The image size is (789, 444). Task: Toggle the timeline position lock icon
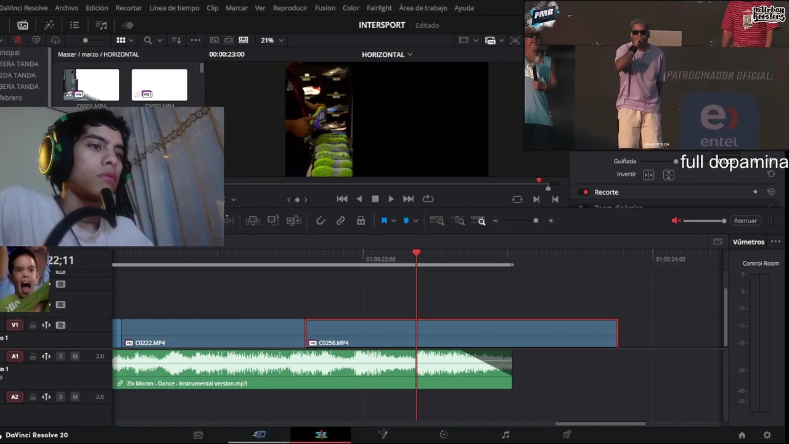[x=361, y=221]
